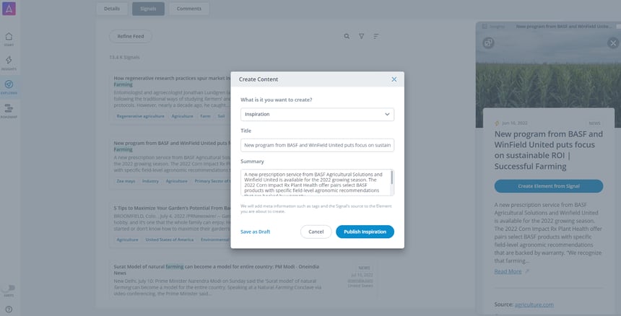
Task: Click the expand panel icon on signal image
Action: click(x=488, y=43)
